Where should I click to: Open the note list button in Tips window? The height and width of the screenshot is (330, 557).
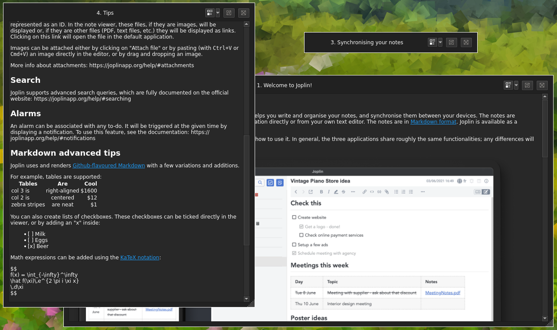(x=210, y=13)
